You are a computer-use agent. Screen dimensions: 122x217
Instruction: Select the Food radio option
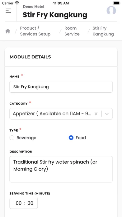71,138
